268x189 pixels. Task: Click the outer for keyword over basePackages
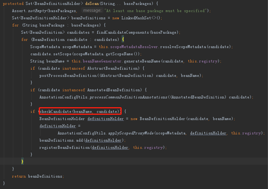tap(15, 25)
